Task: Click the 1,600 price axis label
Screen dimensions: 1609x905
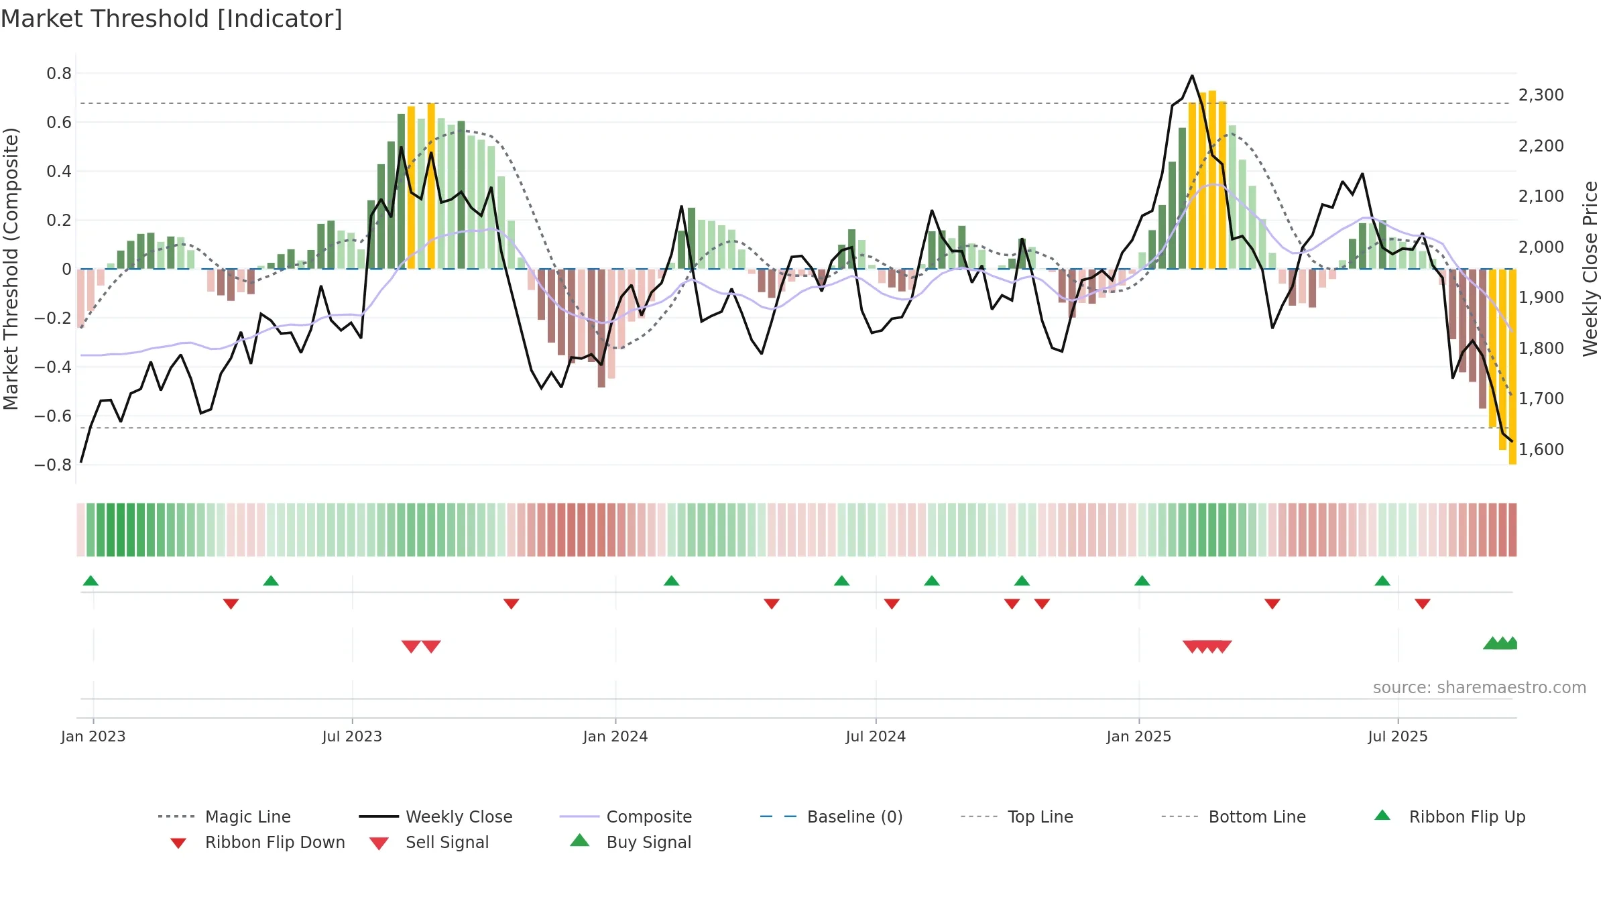Action: [1541, 449]
